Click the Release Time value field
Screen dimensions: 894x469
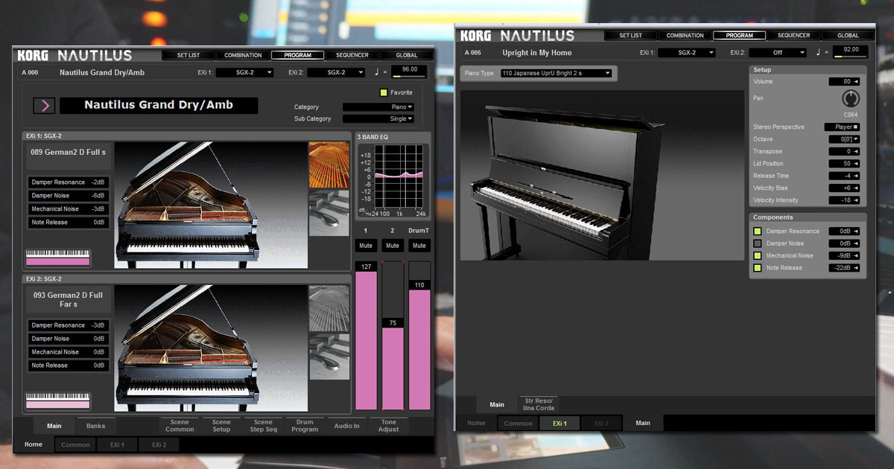pyautogui.click(x=845, y=176)
